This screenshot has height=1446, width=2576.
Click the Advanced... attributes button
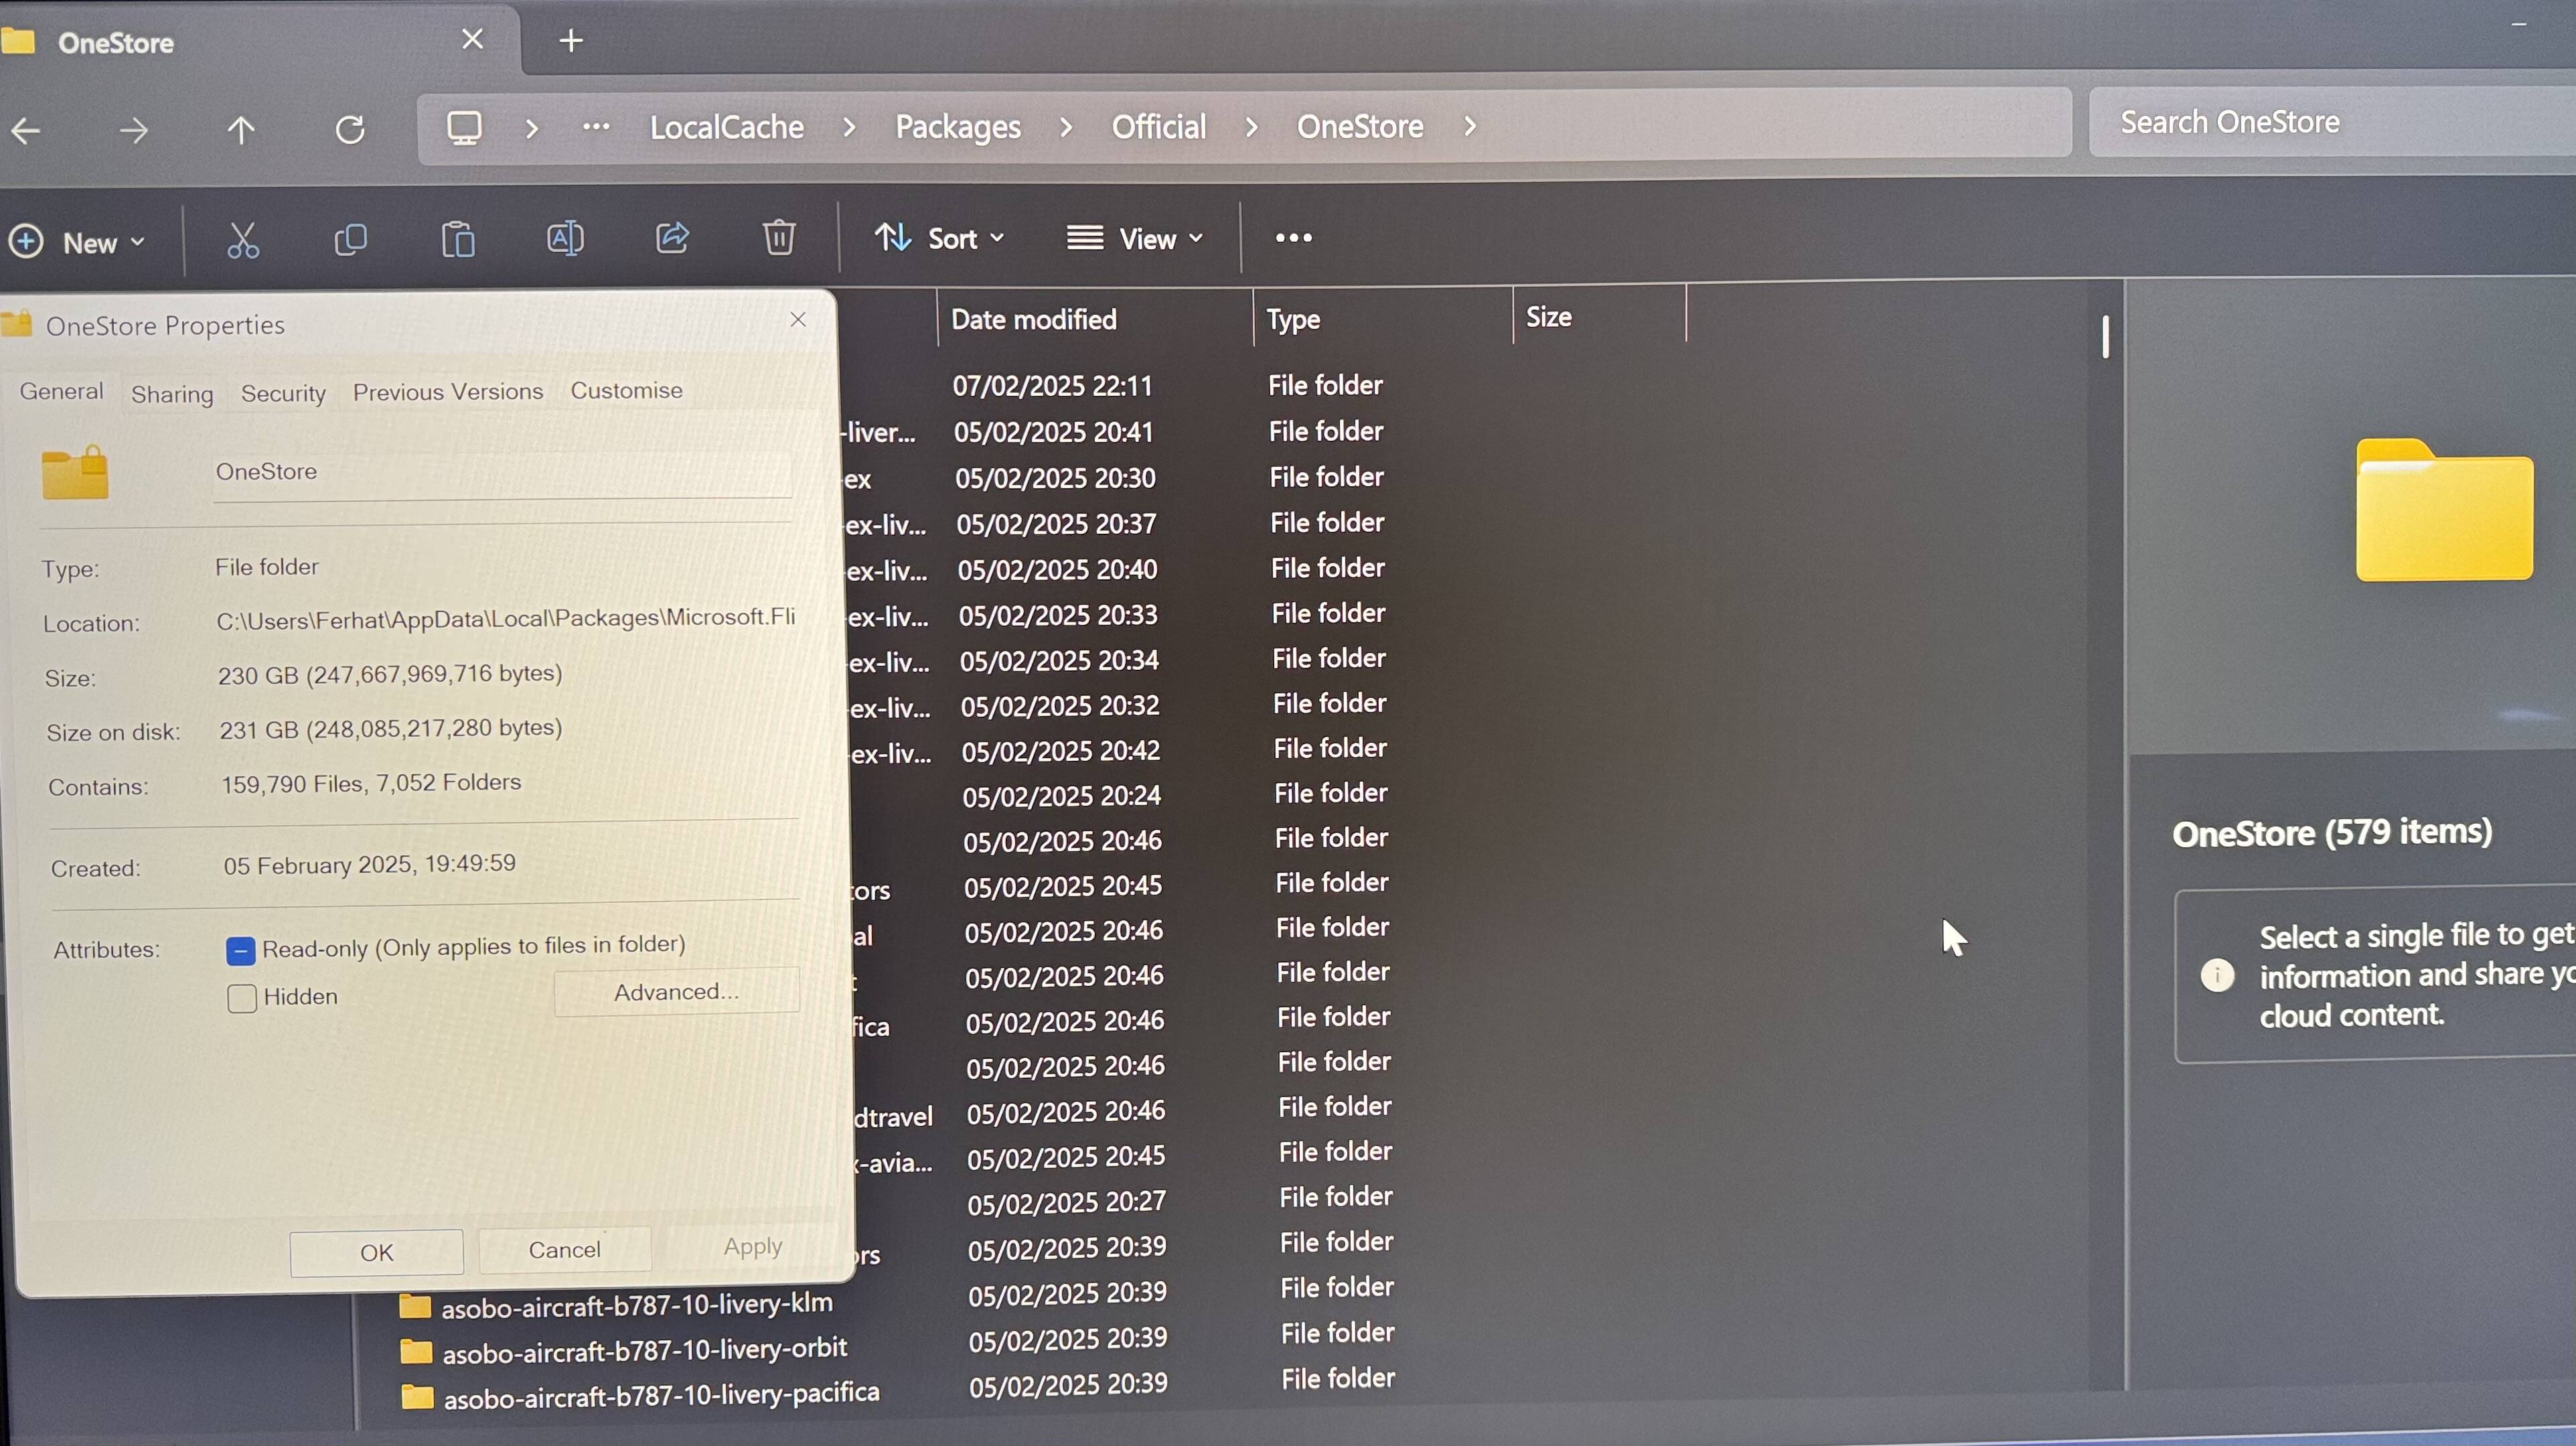click(x=676, y=992)
